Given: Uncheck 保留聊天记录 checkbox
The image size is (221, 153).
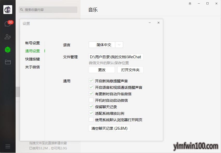Looking at the screenshot, I should click(91, 107).
